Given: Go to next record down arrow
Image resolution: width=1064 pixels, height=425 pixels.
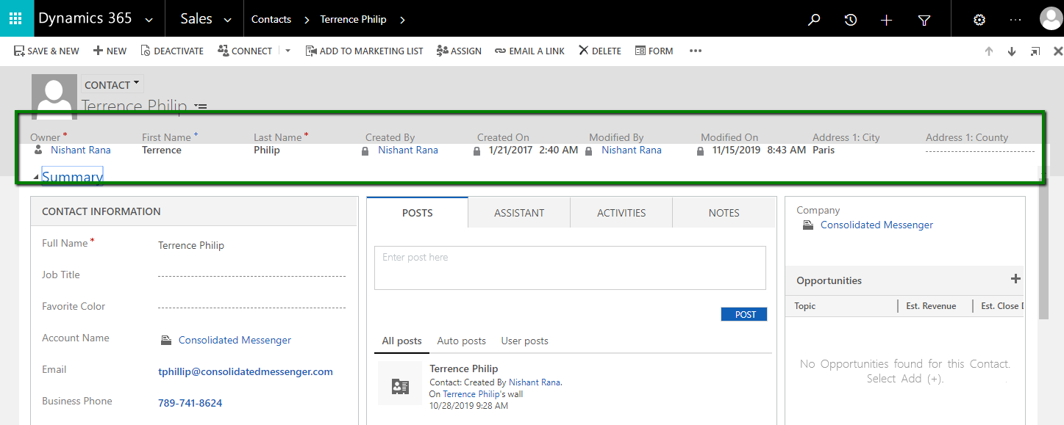Looking at the screenshot, I should [x=1012, y=51].
